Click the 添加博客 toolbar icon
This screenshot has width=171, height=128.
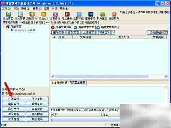(9, 14)
